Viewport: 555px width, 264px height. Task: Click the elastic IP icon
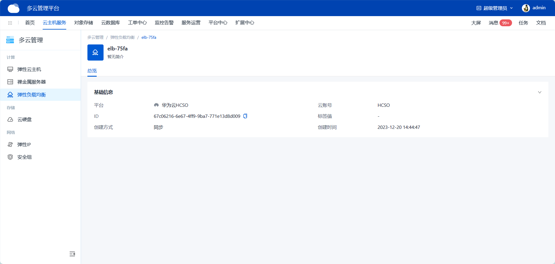point(10,144)
